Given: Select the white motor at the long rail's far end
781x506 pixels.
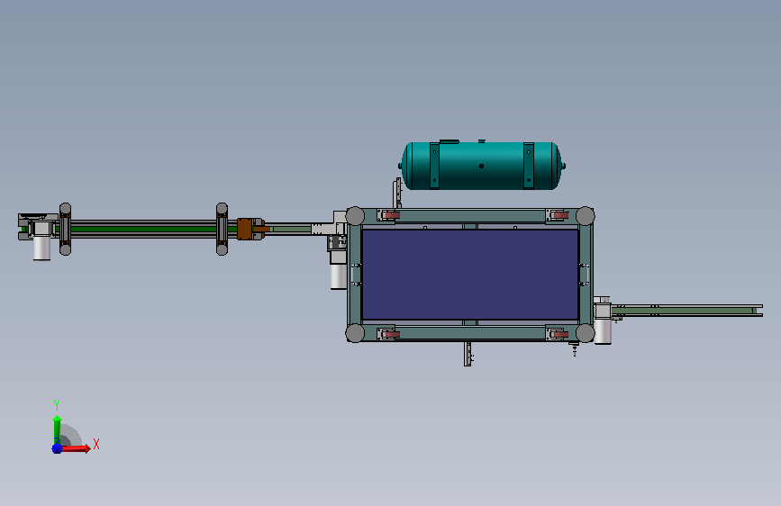Looking at the screenshot, I should click(x=41, y=248).
